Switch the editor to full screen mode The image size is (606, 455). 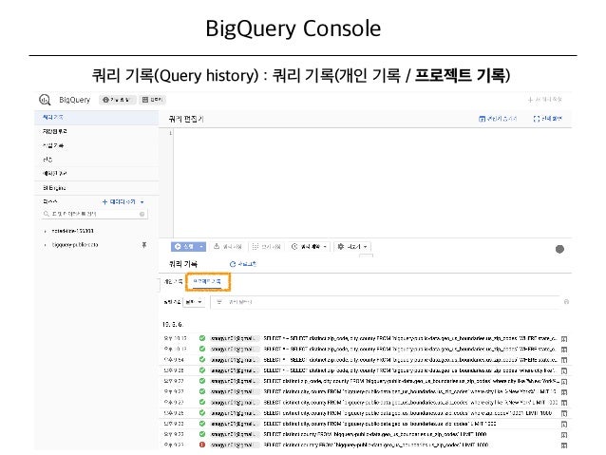(548, 119)
